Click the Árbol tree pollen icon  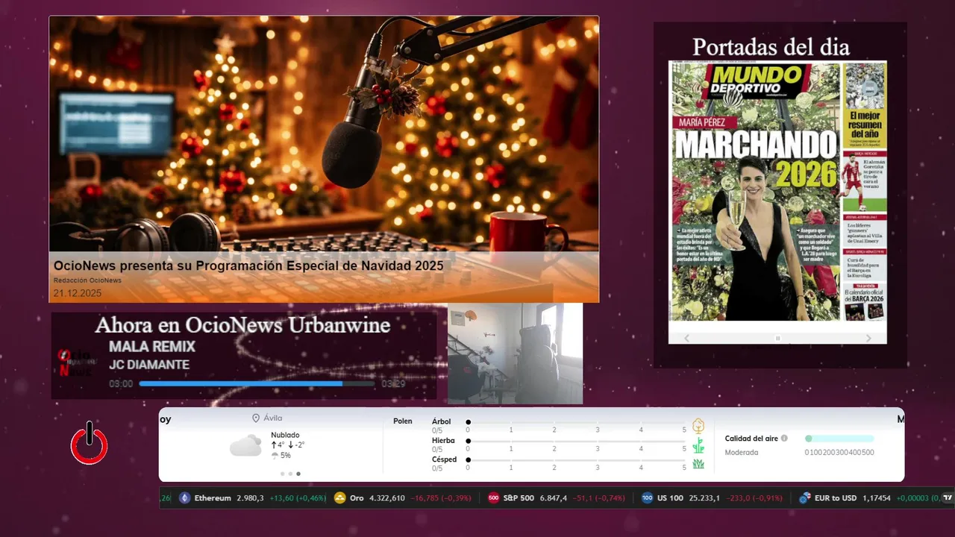[x=698, y=426]
